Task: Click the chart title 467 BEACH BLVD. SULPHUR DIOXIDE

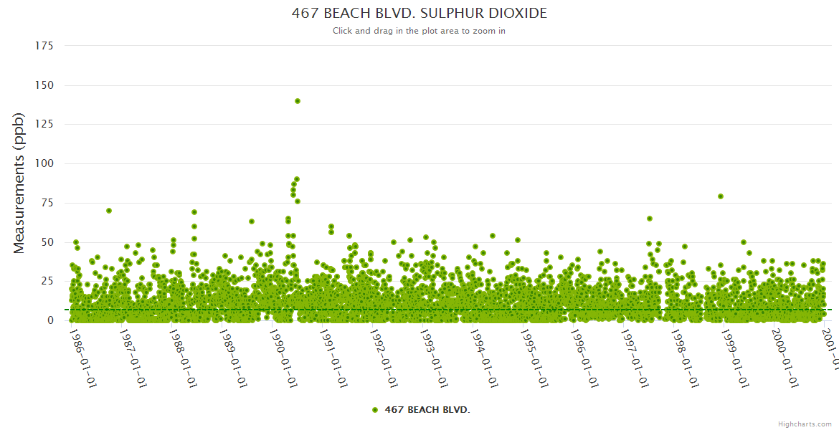Action: (x=419, y=14)
